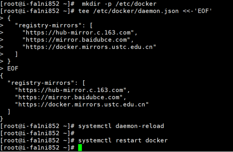Click the closing square bracket in output
Viewport: 233px width, 152px height.
(9, 111)
